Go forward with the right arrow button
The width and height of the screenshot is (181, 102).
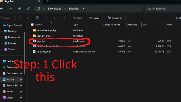[x=11, y=9]
